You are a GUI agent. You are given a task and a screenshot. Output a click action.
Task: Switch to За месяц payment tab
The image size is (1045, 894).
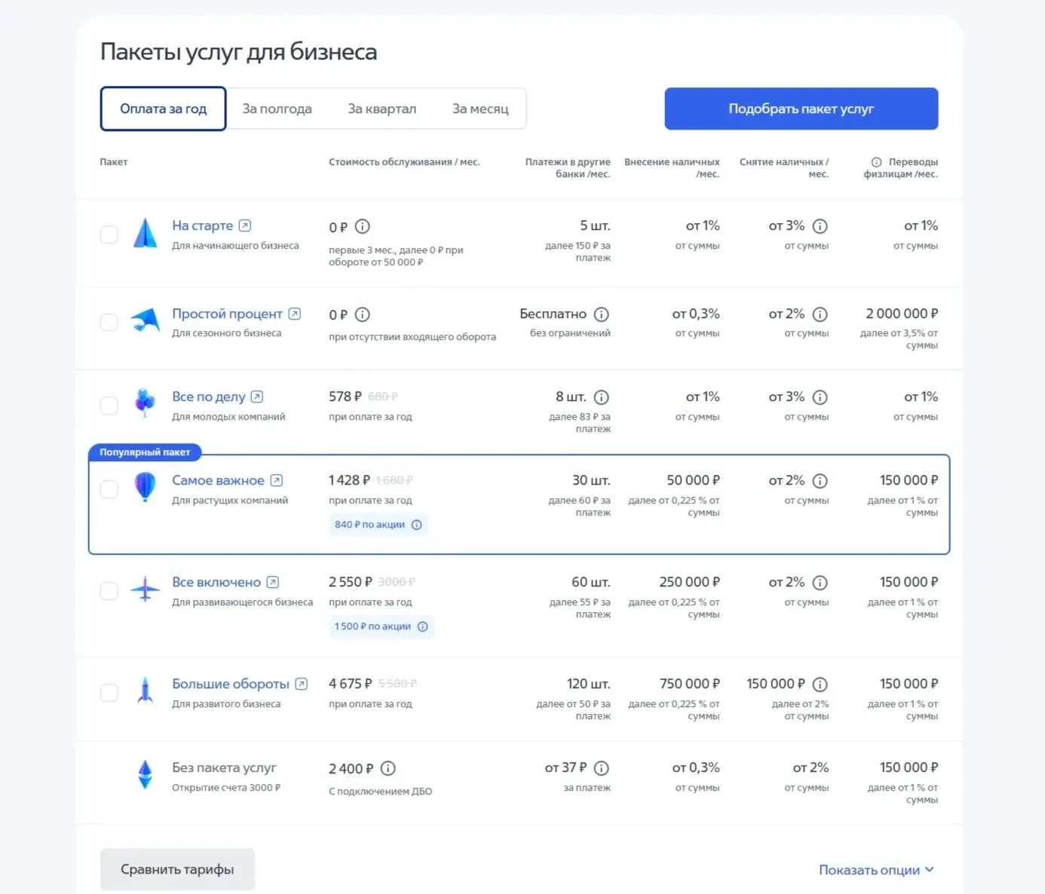pos(480,109)
